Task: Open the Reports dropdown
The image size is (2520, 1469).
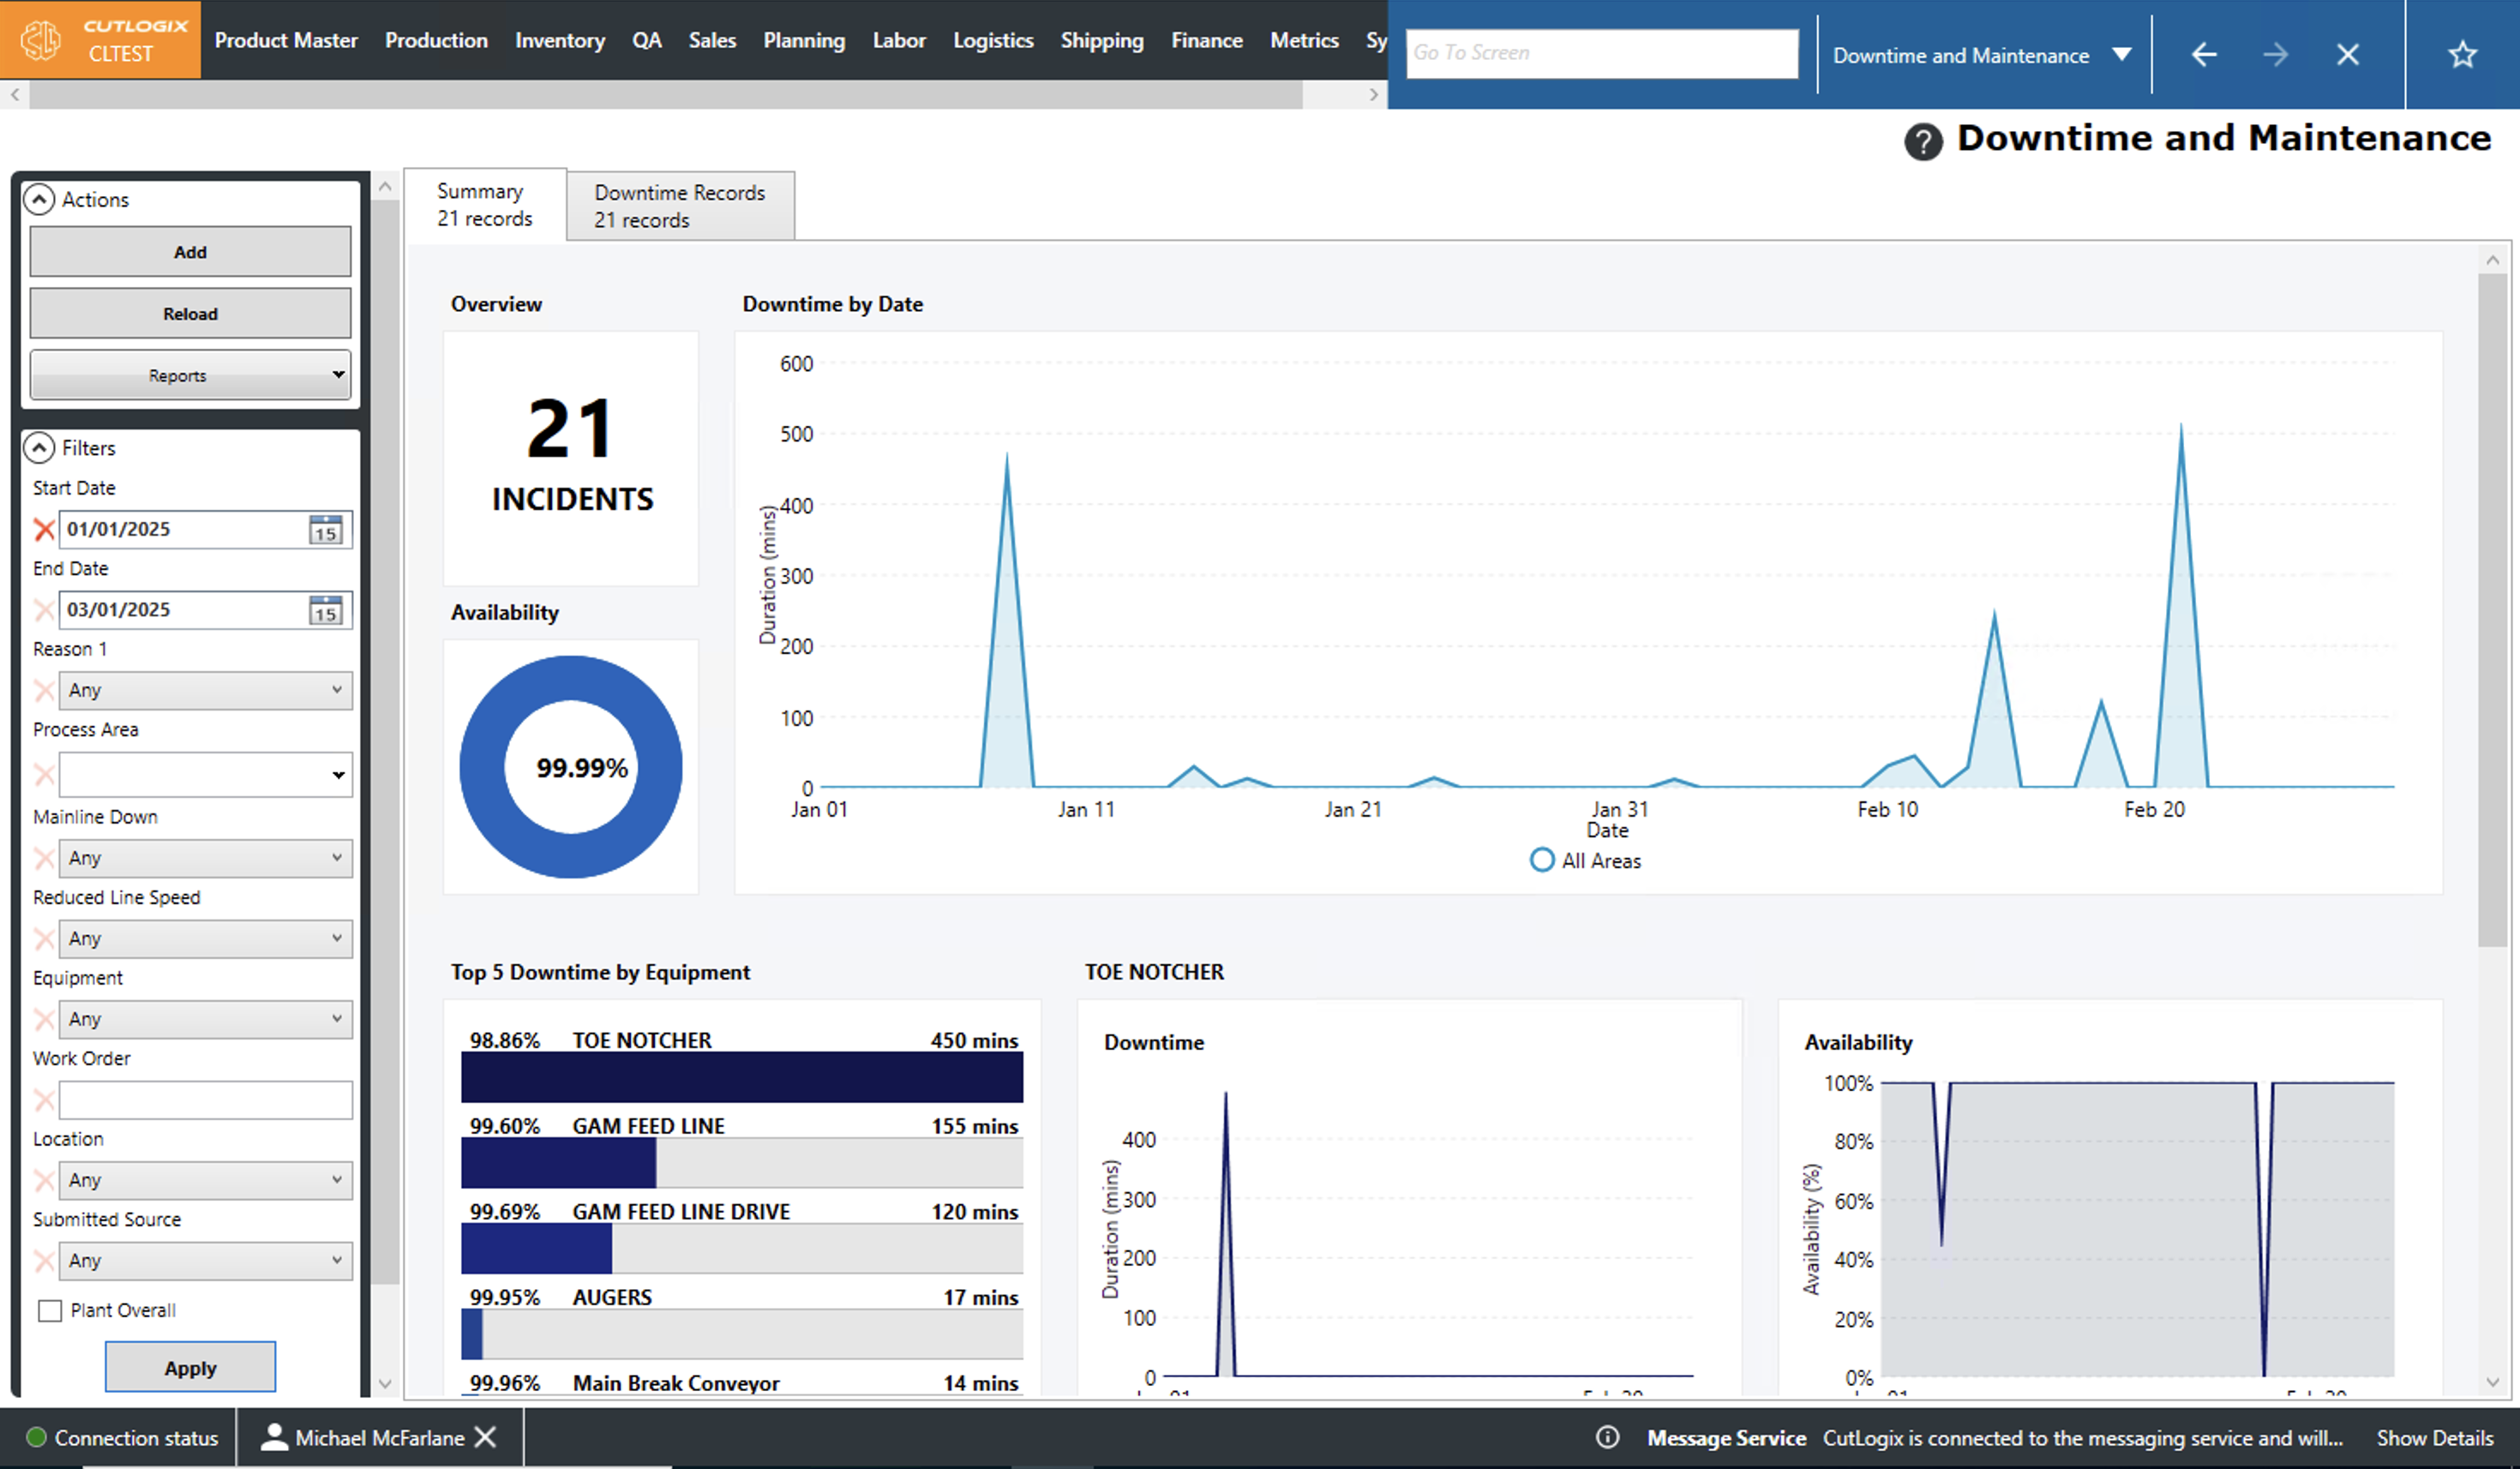Action: pyautogui.click(x=190, y=375)
